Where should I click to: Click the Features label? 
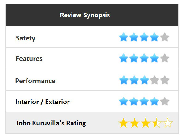point(29,59)
